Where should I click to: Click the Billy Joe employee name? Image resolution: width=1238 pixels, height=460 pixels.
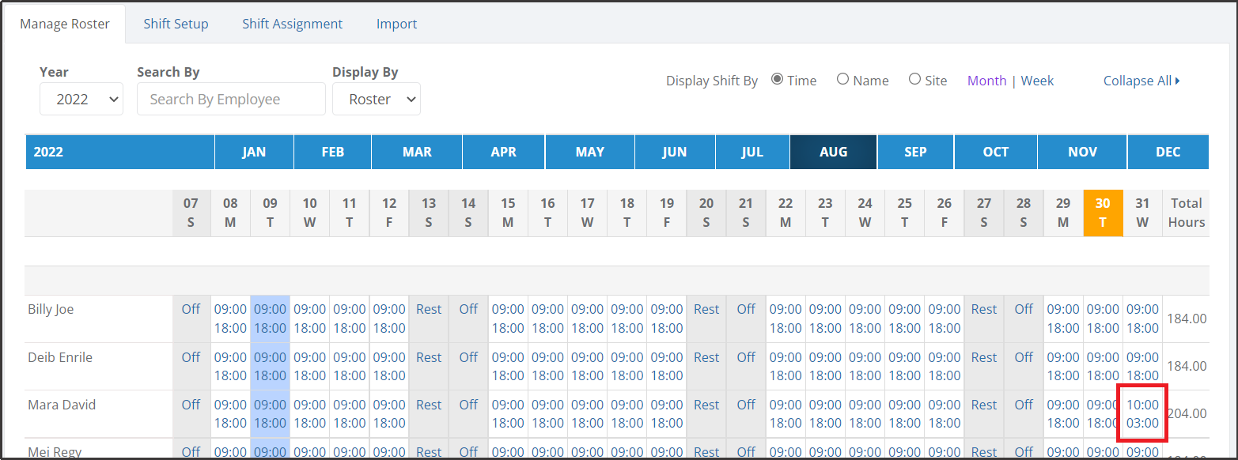point(51,309)
